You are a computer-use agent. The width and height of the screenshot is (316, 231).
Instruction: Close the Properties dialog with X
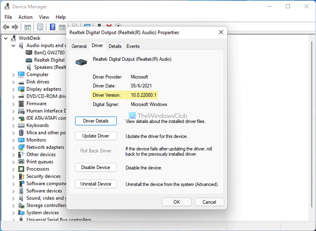(x=221, y=32)
